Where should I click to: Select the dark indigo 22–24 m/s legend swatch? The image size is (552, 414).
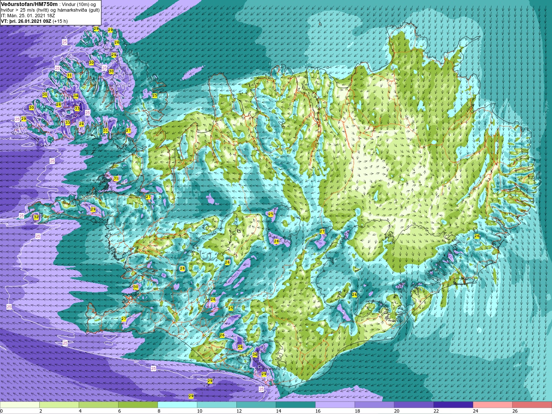tap(453, 405)
